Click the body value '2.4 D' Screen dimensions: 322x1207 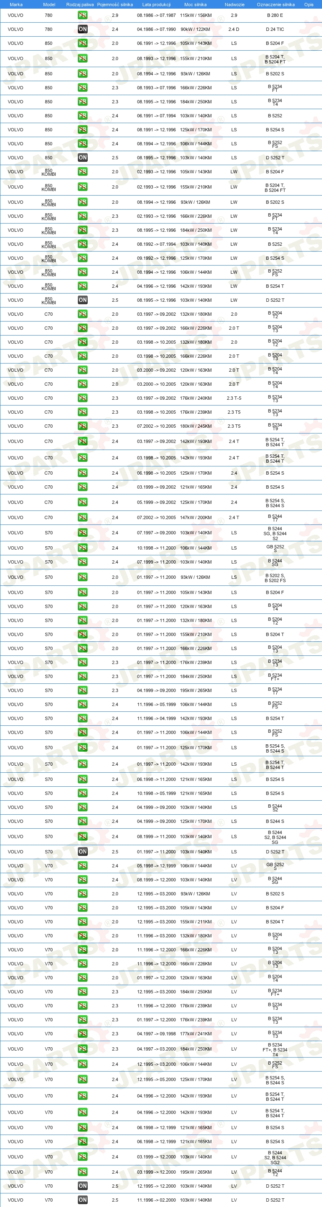click(234, 29)
